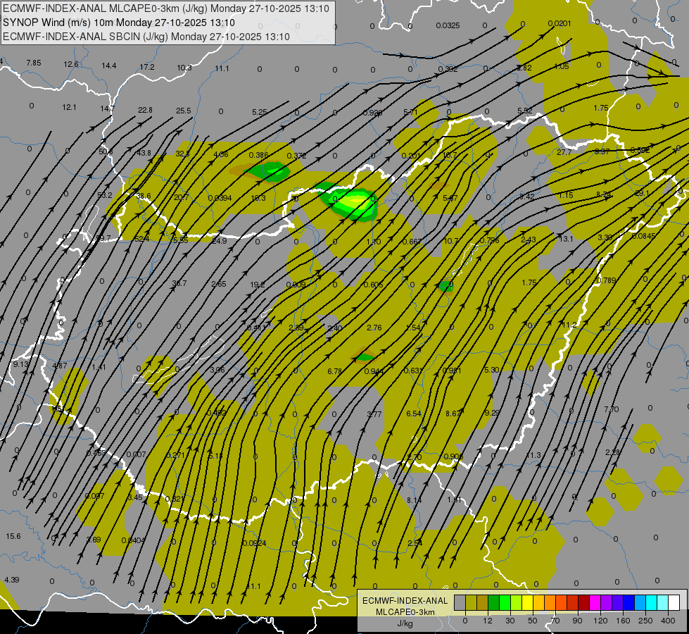689x634 pixels.
Task: Select the legend scale label 90
Action: click(x=577, y=621)
